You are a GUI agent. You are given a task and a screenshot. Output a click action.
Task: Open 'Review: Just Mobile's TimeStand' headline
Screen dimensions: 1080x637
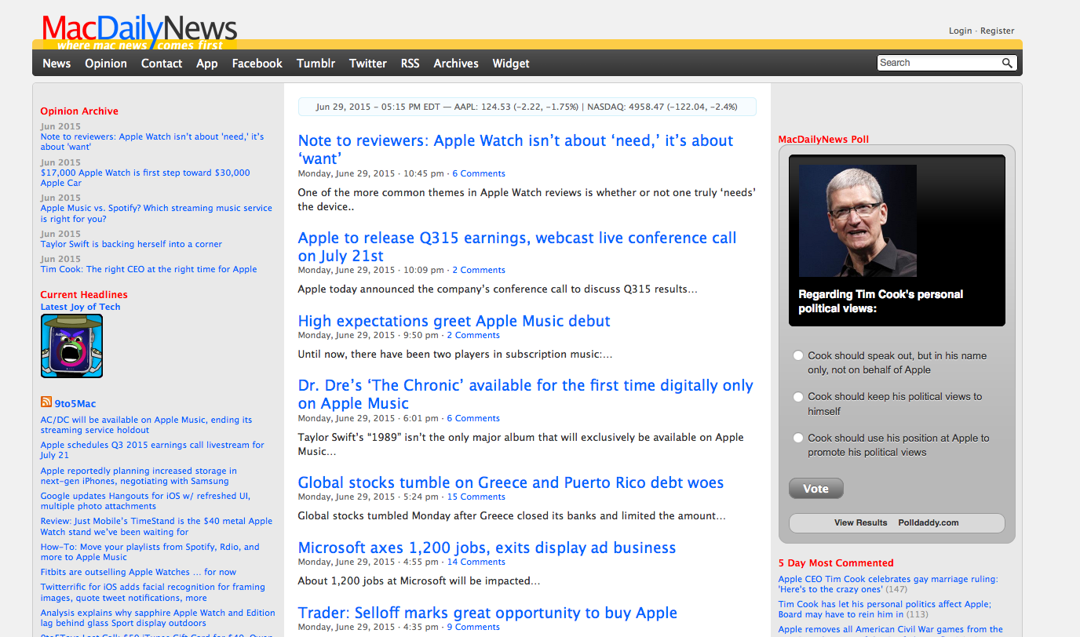[156, 526]
